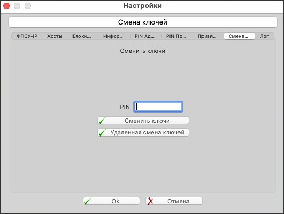Click the 'Сменить ключи' heading text
The height and width of the screenshot is (214, 284).
pos(143,51)
